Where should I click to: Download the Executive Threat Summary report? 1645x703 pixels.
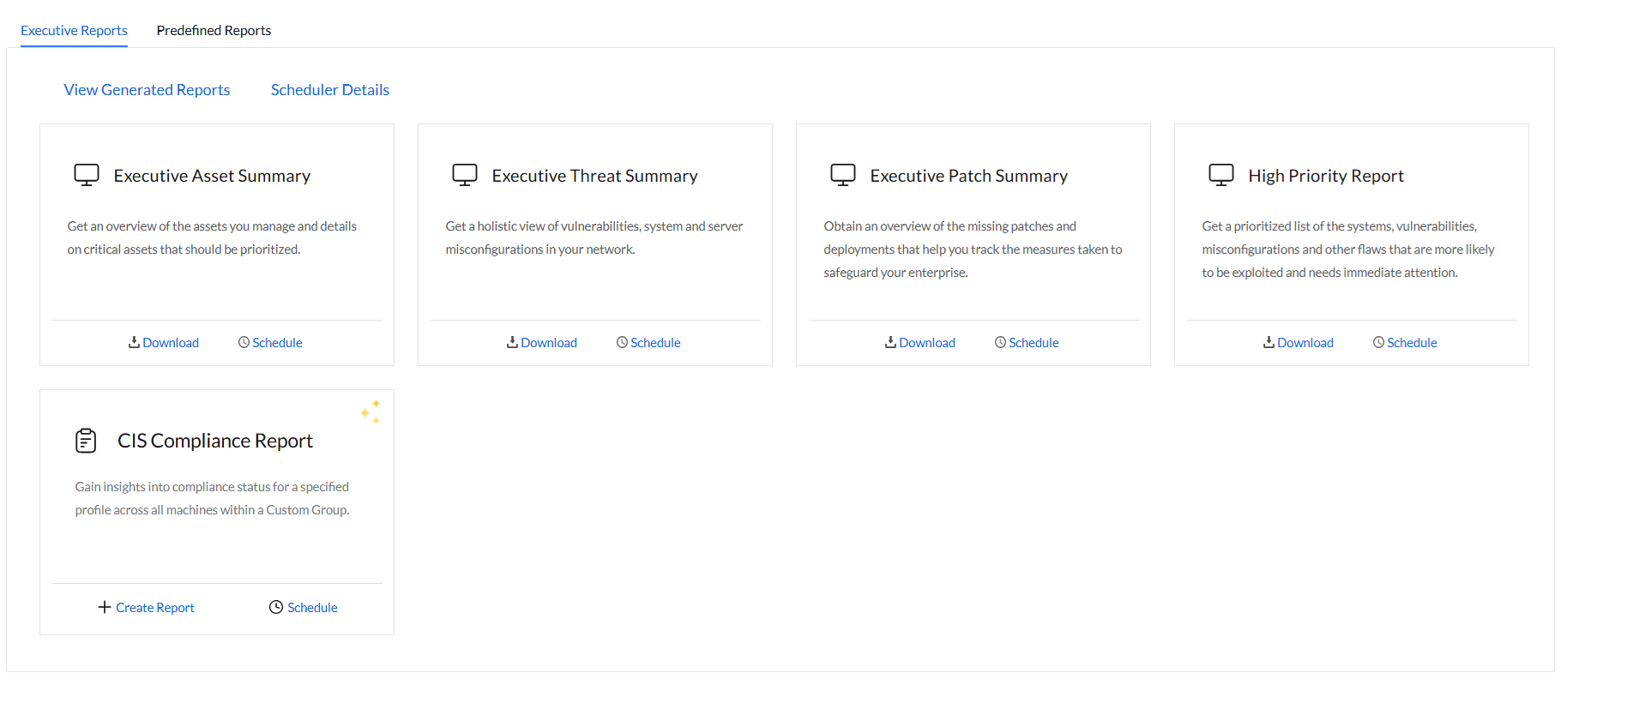(542, 343)
